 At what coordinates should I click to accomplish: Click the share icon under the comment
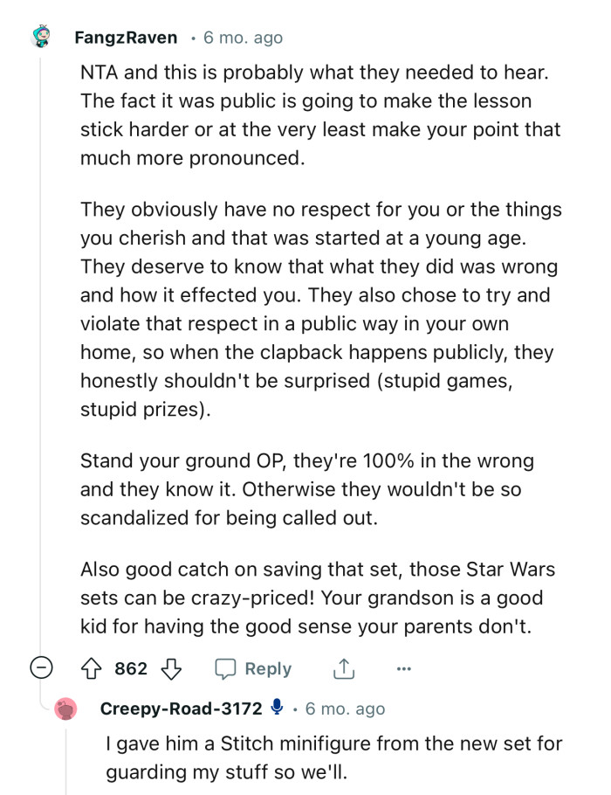[343, 669]
